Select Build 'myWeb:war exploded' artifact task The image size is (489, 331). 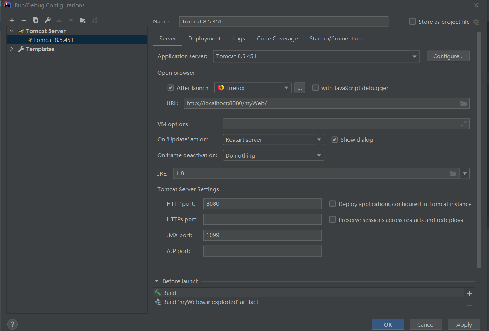[308, 302]
